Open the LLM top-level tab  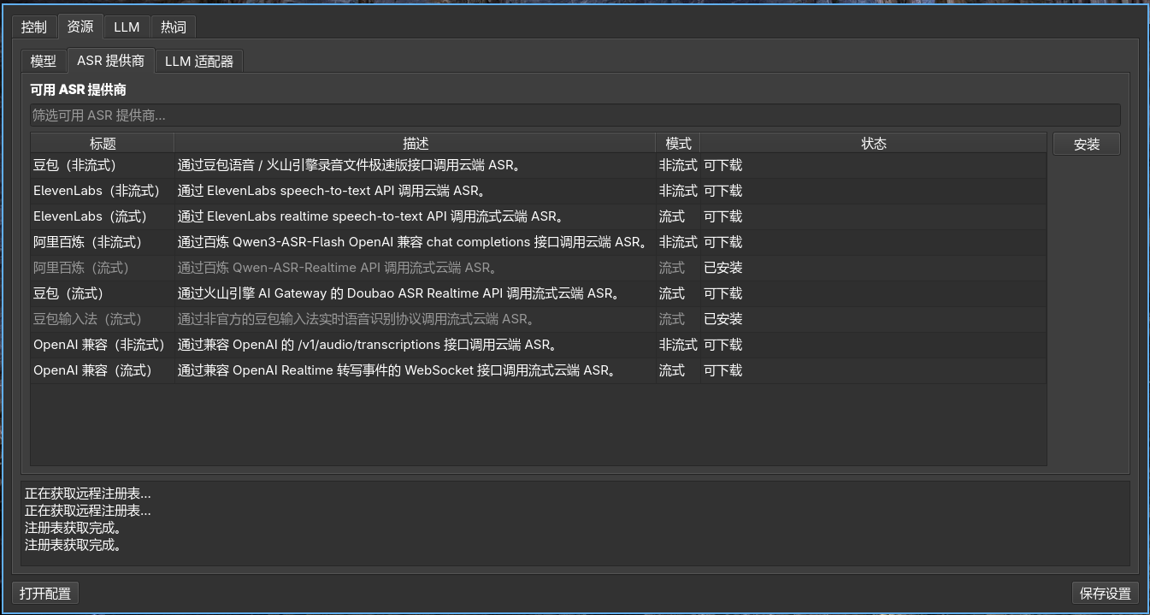click(x=127, y=27)
